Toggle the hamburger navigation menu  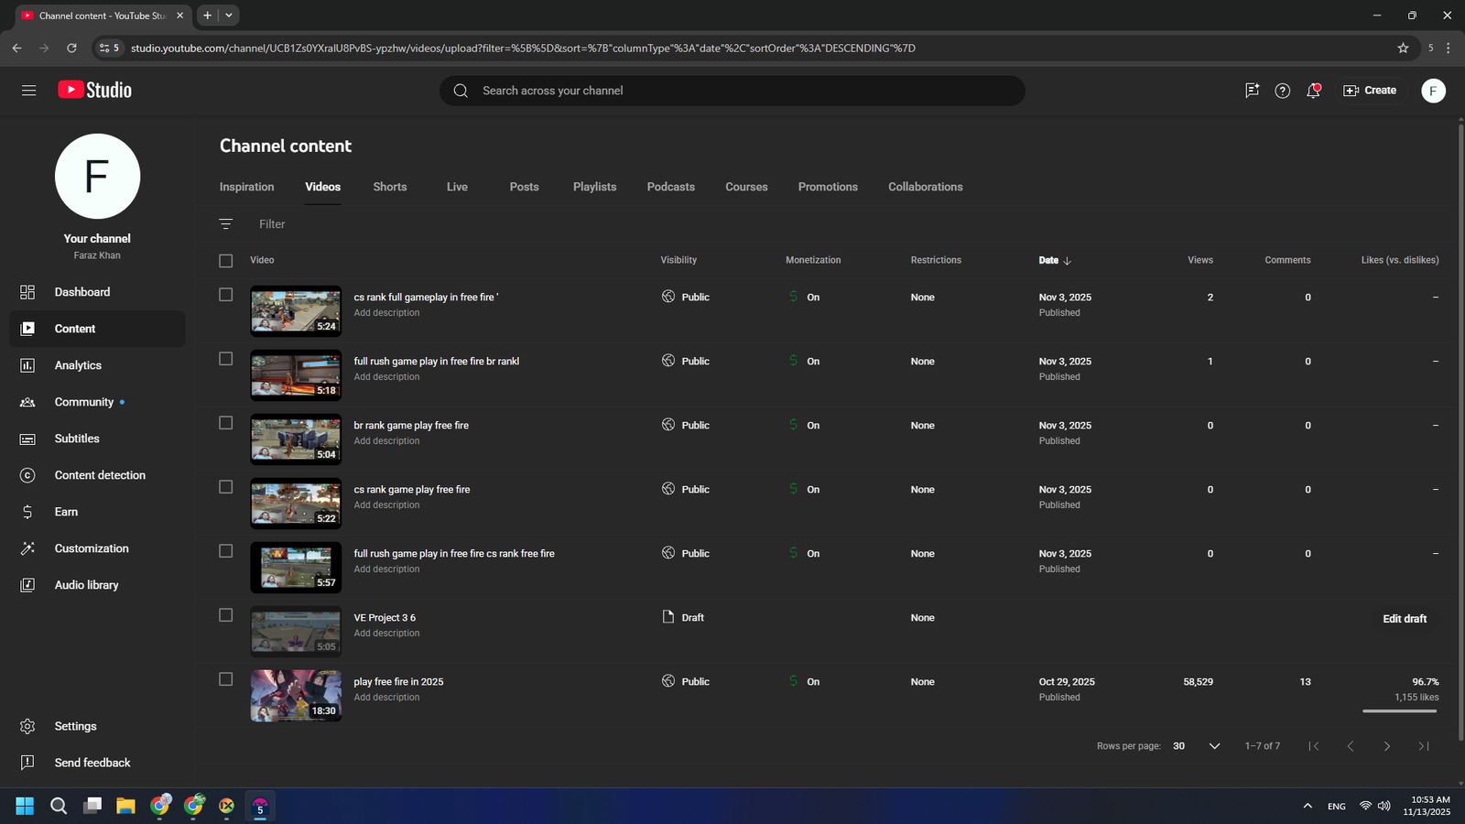point(29,91)
